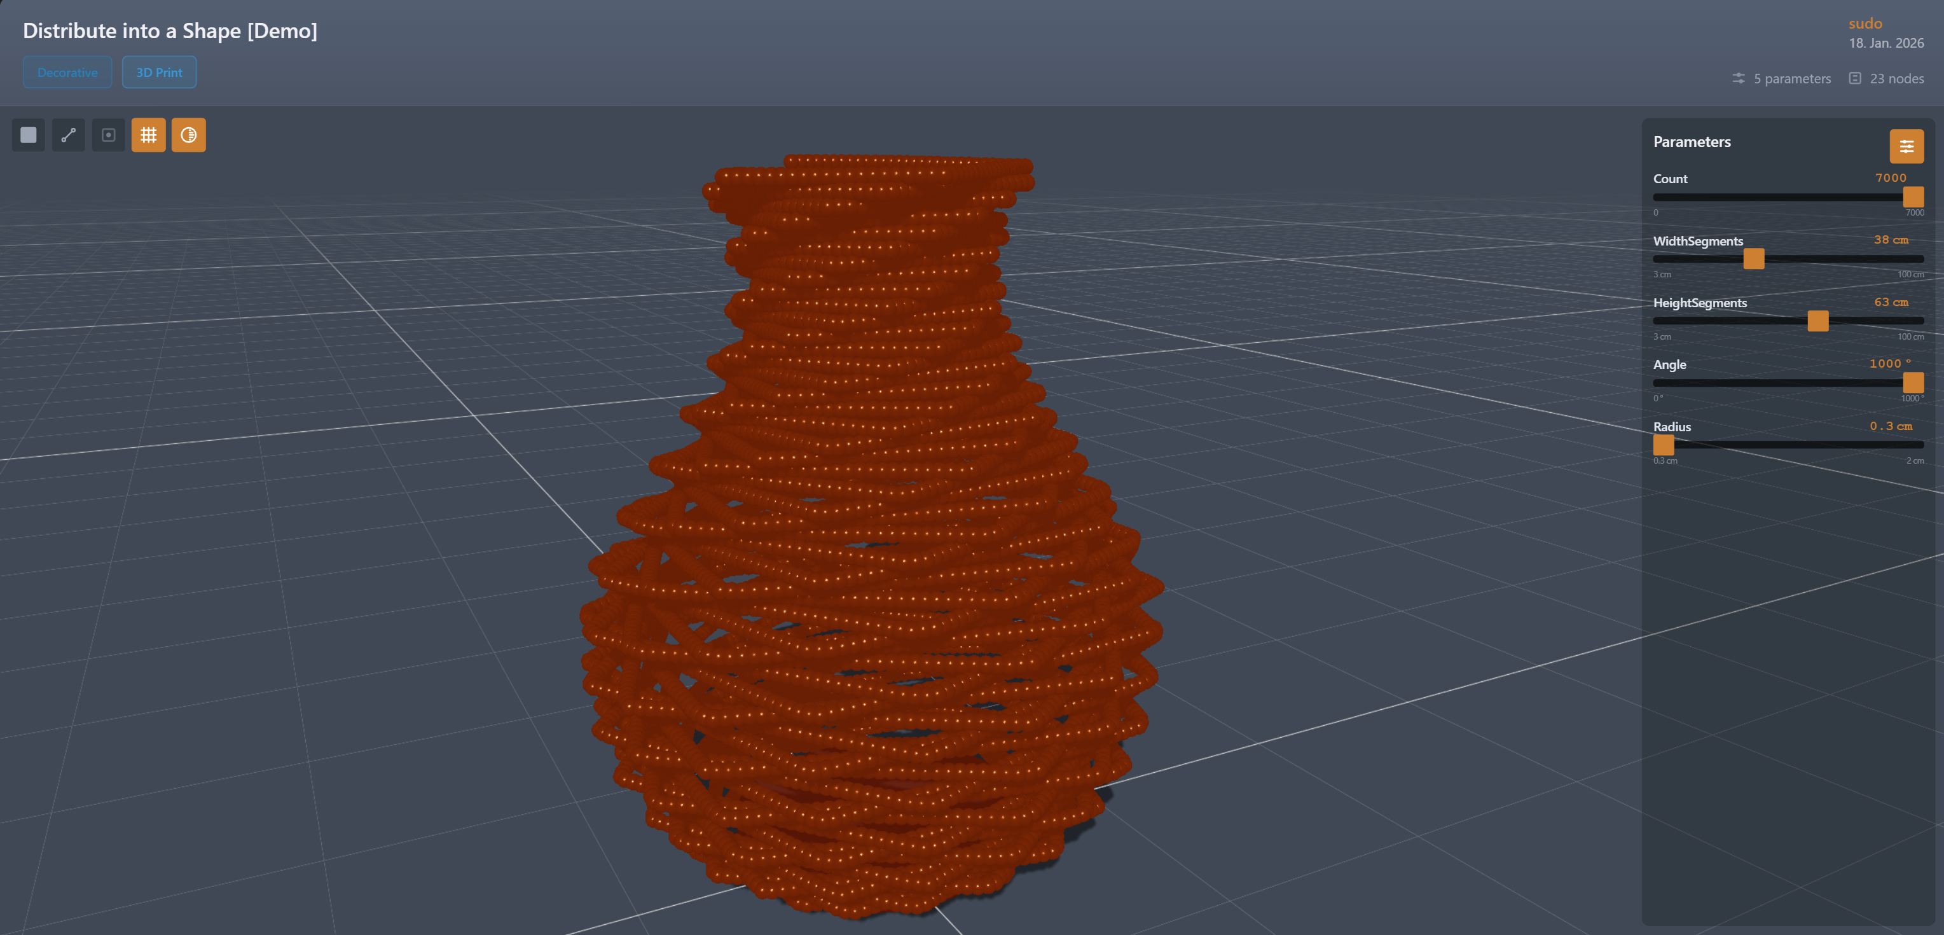Click the nodes icon beside '23 nodes'

coord(1855,78)
